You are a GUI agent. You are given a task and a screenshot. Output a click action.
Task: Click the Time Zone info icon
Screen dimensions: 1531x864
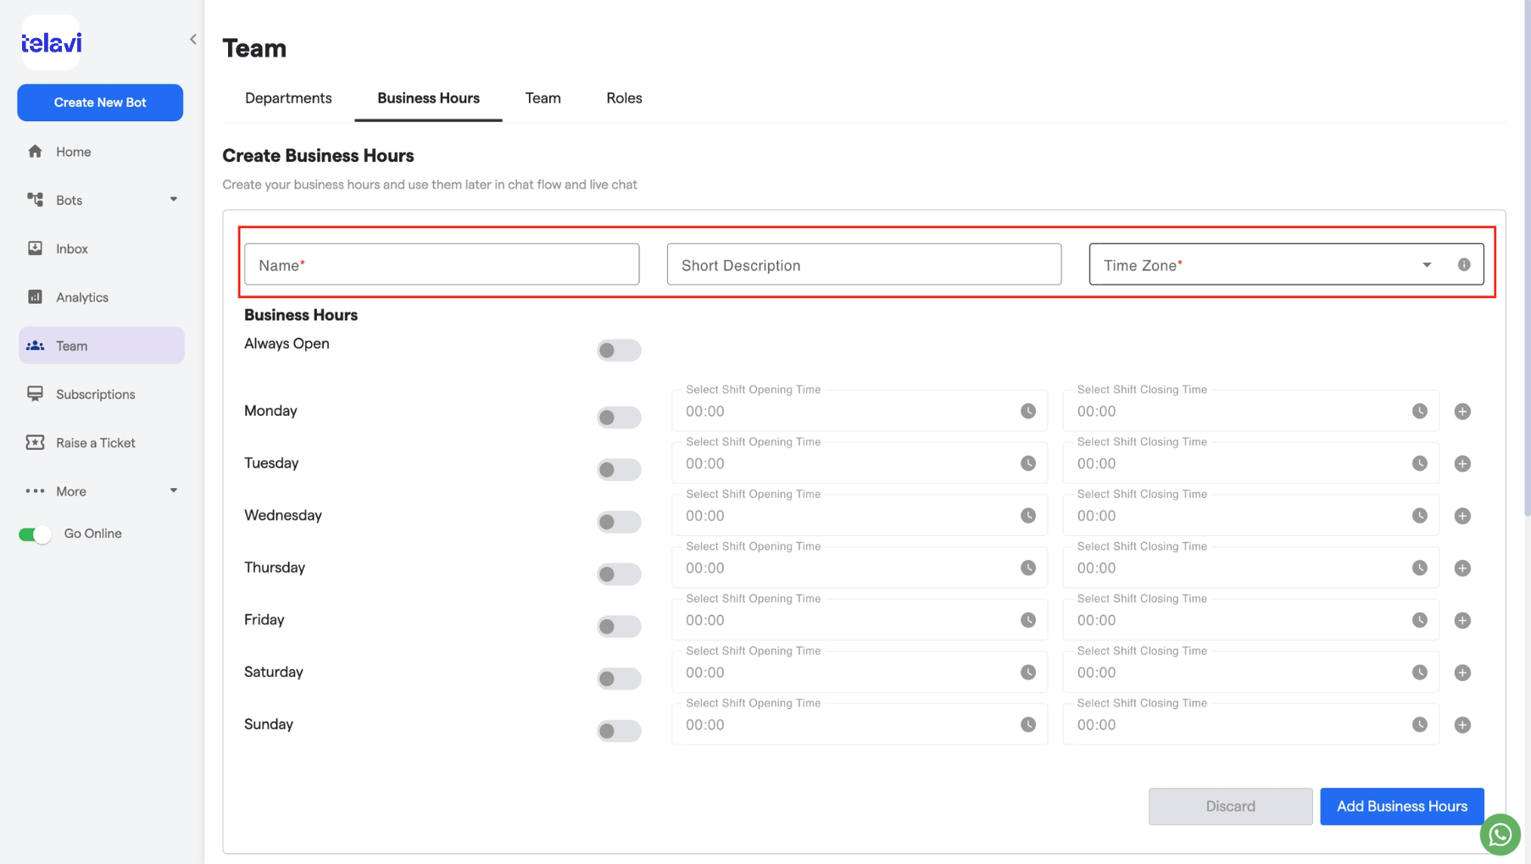click(1464, 264)
